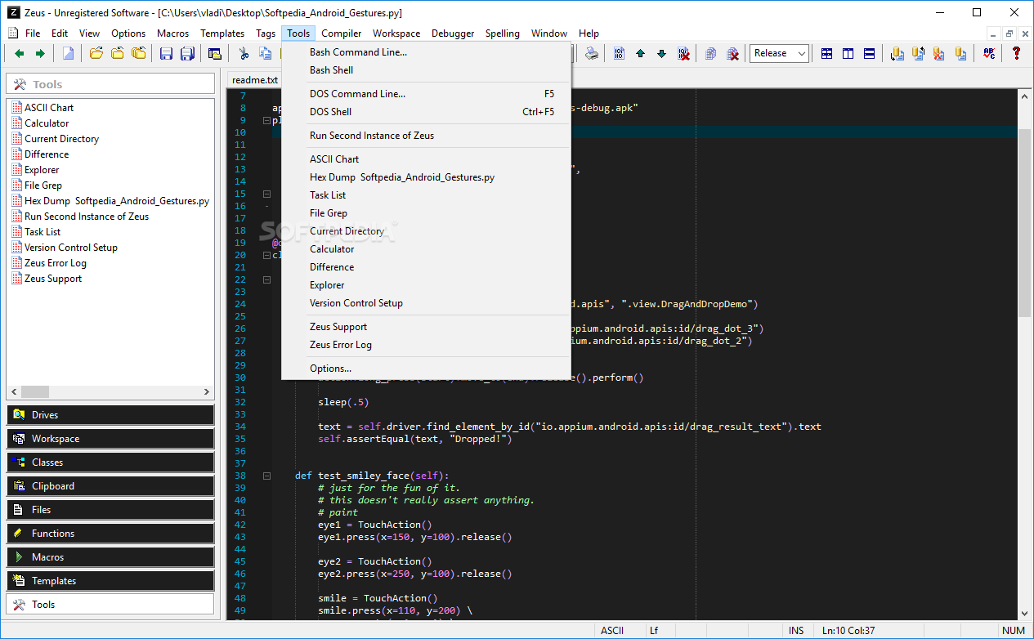Image resolution: width=1034 pixels, height=639 pixels.
Task: Click the double floppy Save All icon
Action: click(187, 54)
